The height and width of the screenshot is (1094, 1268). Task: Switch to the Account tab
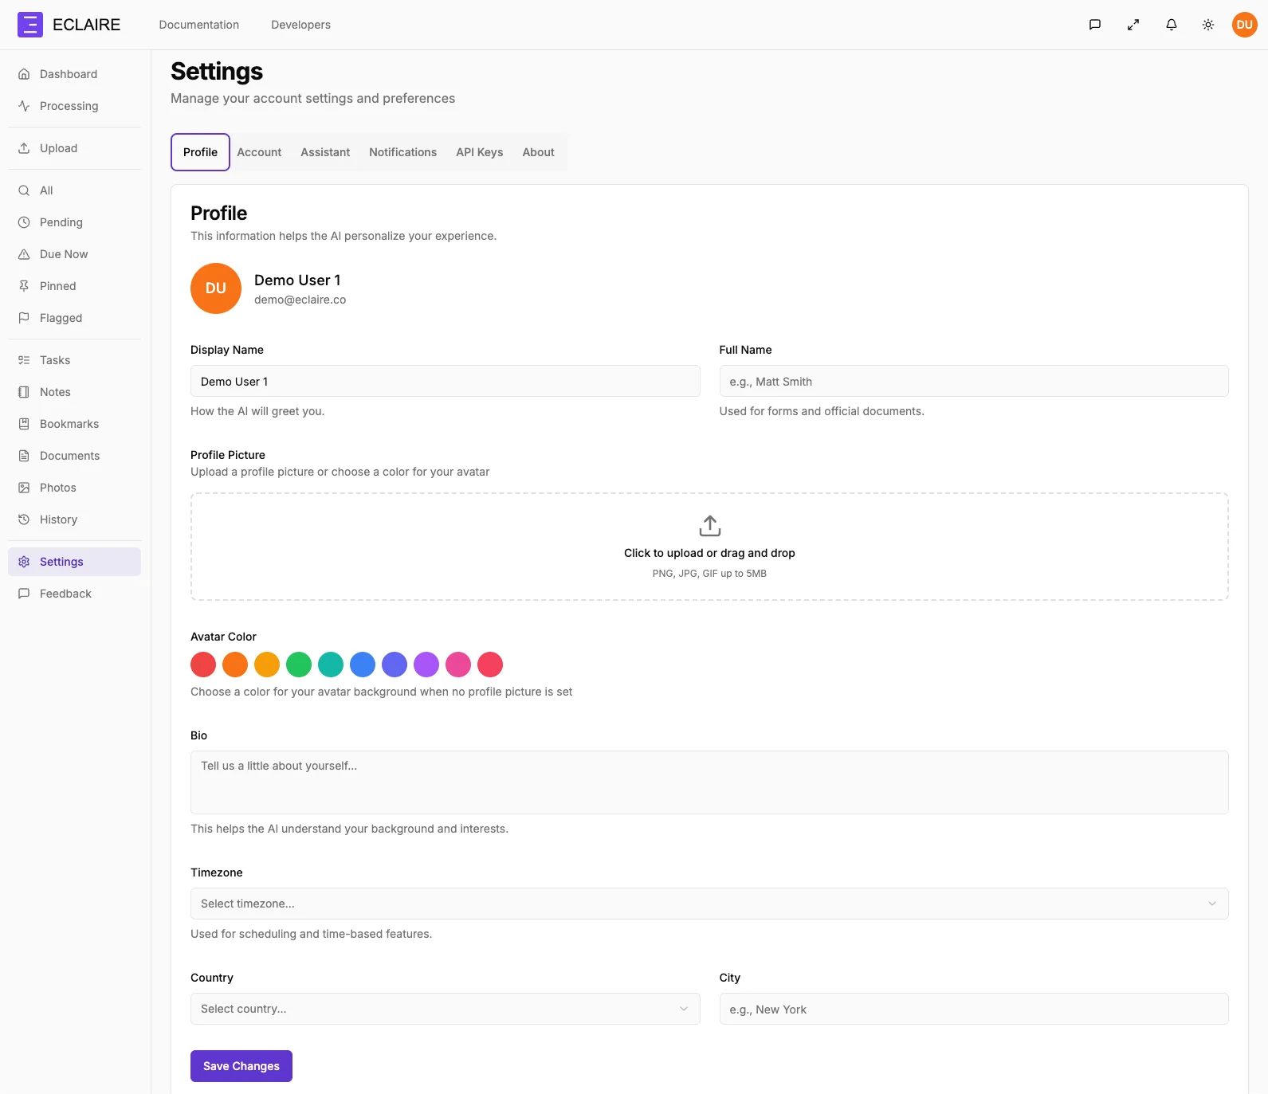tap(259, 152)
